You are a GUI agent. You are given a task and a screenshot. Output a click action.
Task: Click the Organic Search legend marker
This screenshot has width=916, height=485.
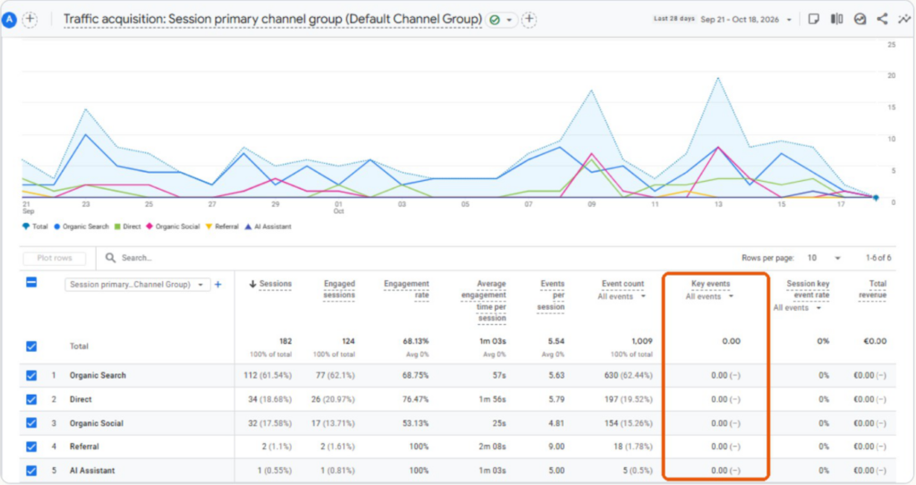click(x=56, y=226)
